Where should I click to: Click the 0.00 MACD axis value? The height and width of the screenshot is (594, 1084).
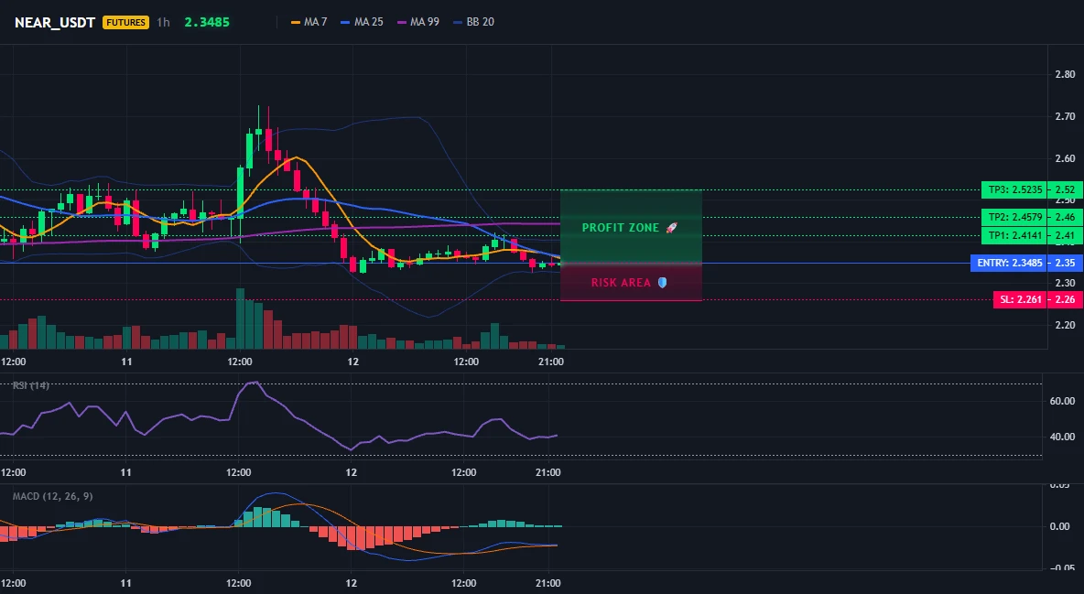click(1059, 526)
